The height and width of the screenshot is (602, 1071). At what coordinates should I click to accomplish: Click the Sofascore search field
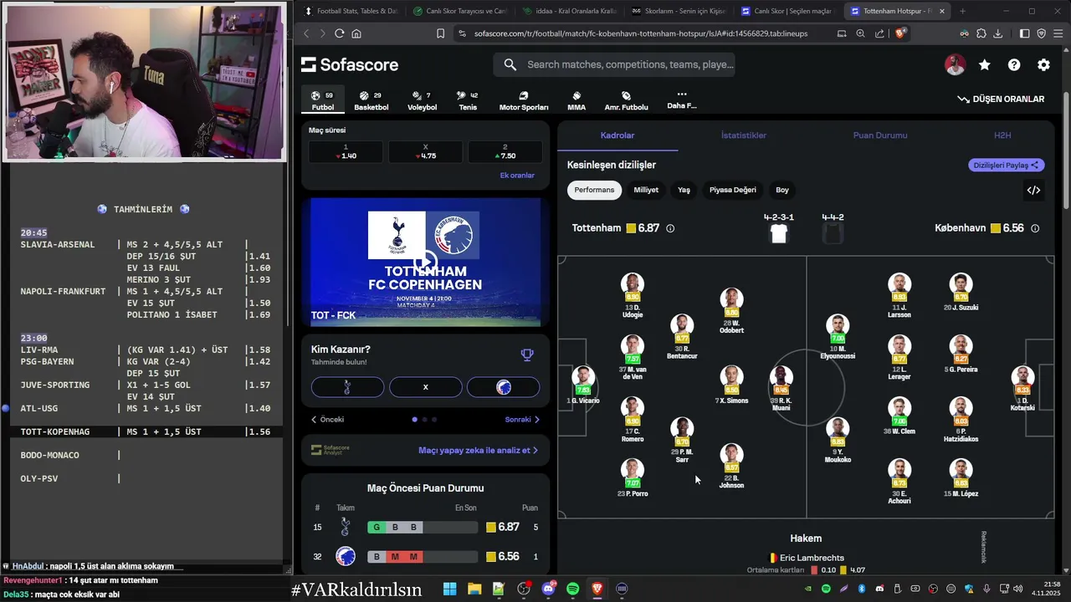pyautogui.click(x=614, y=64)
